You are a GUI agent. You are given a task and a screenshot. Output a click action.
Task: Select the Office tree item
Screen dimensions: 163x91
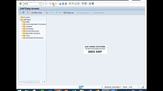28,22
